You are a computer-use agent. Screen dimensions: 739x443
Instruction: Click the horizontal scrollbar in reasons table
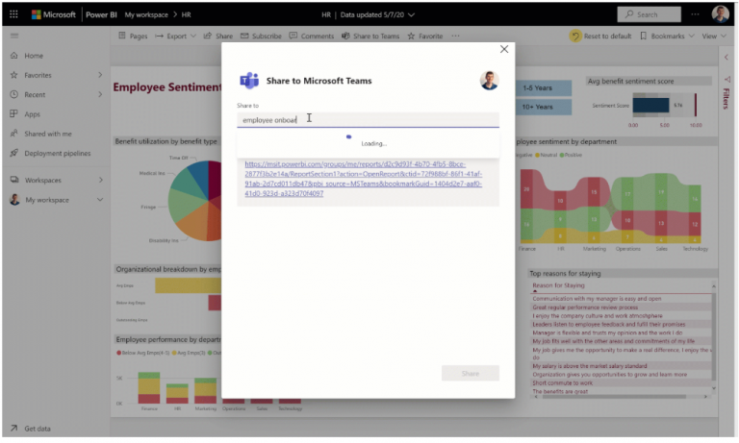pyautogui.click(x=613, y=397)
